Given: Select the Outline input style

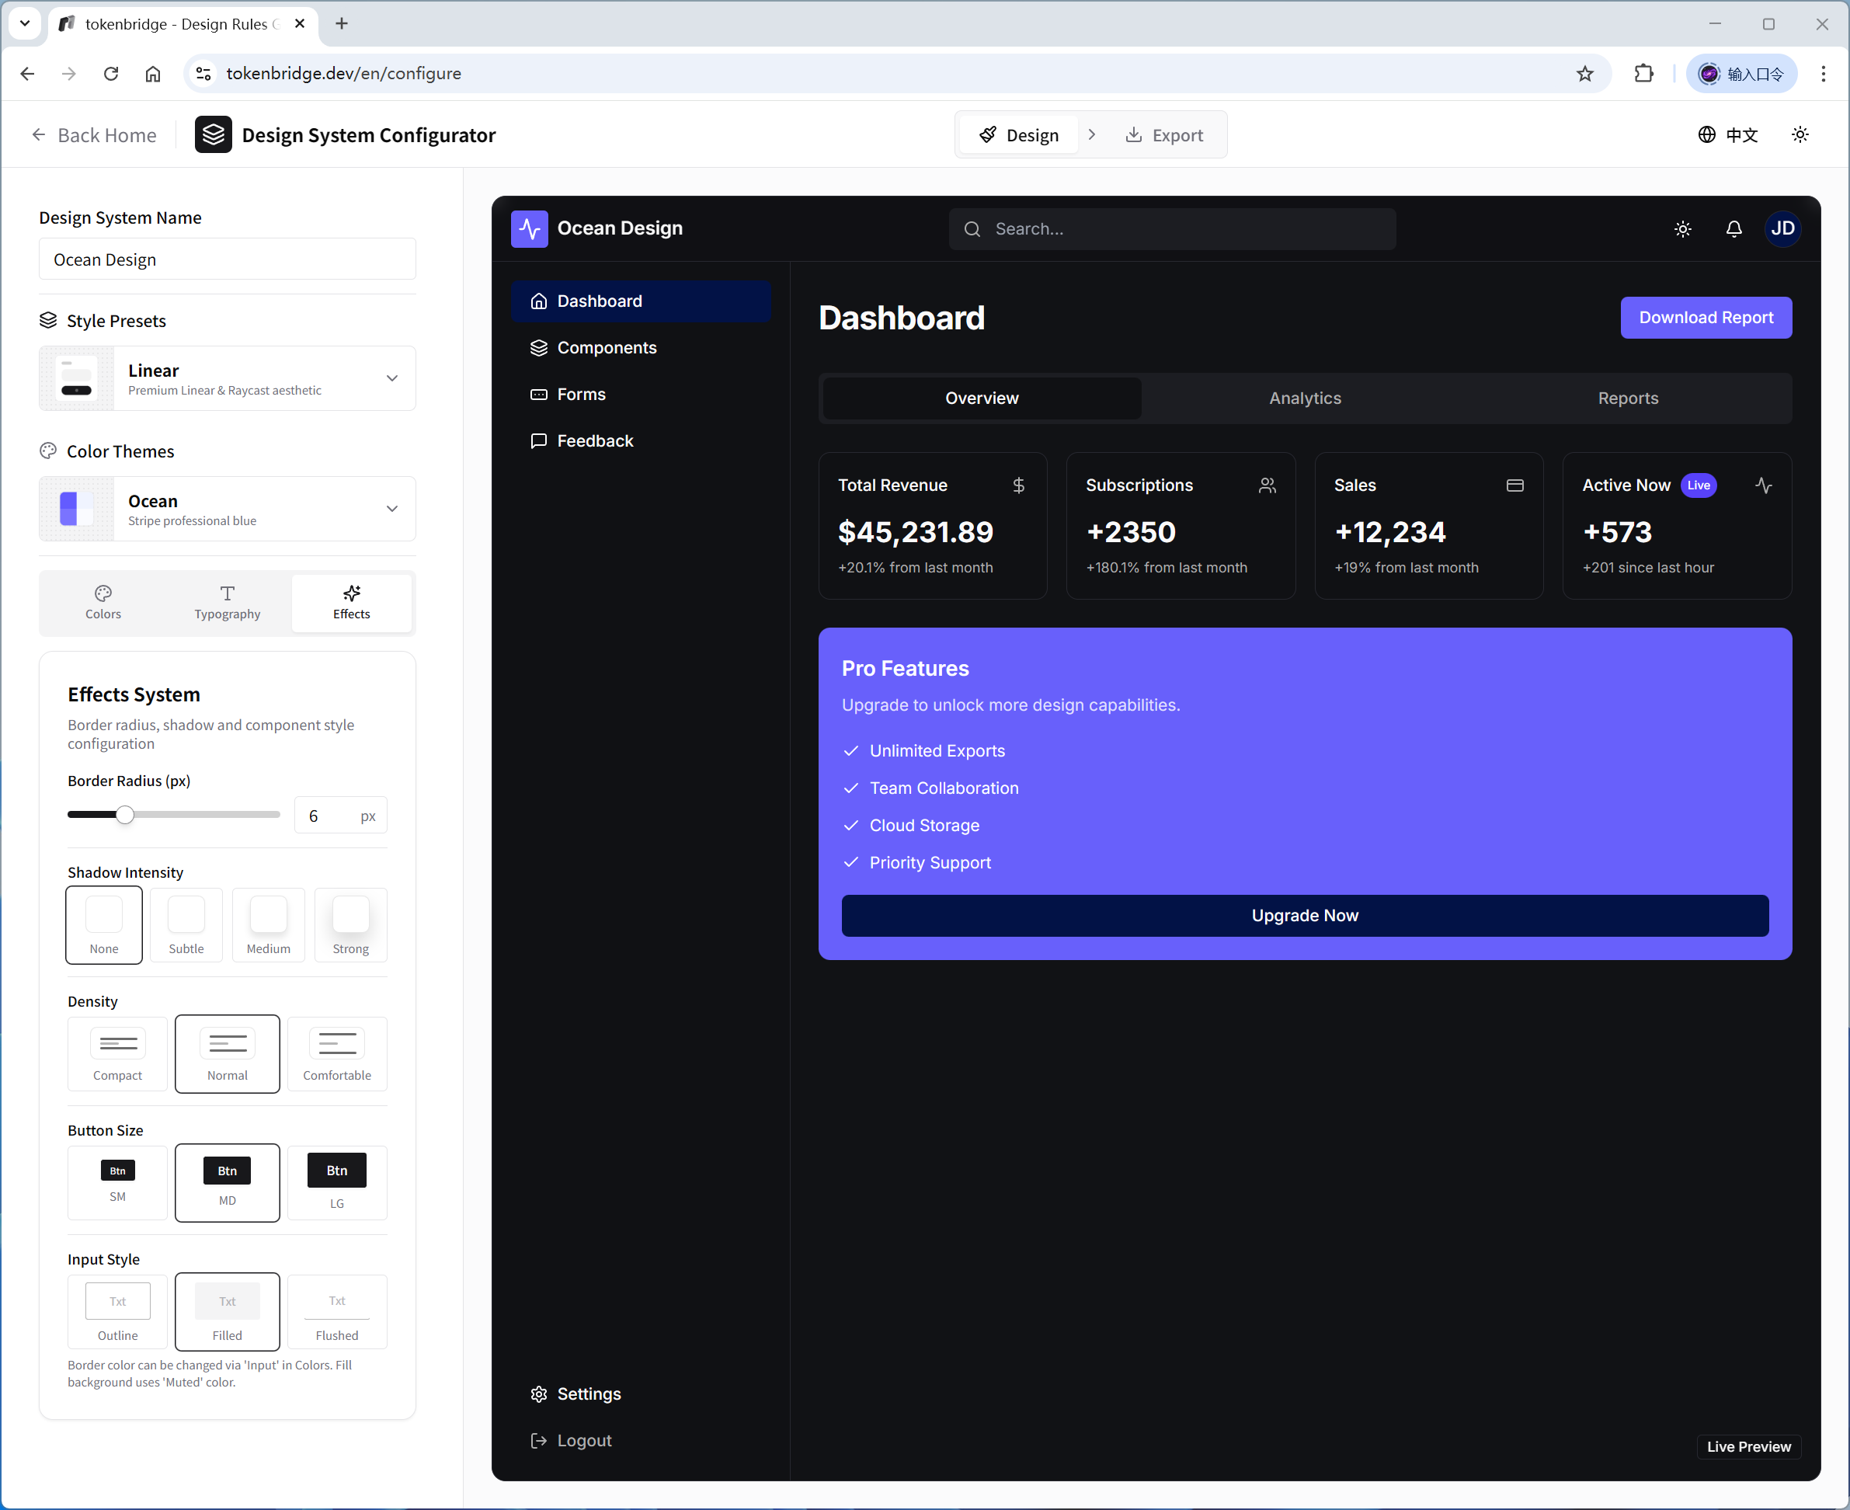Looking at the screenshot, I should click(x=117, y=1312).
